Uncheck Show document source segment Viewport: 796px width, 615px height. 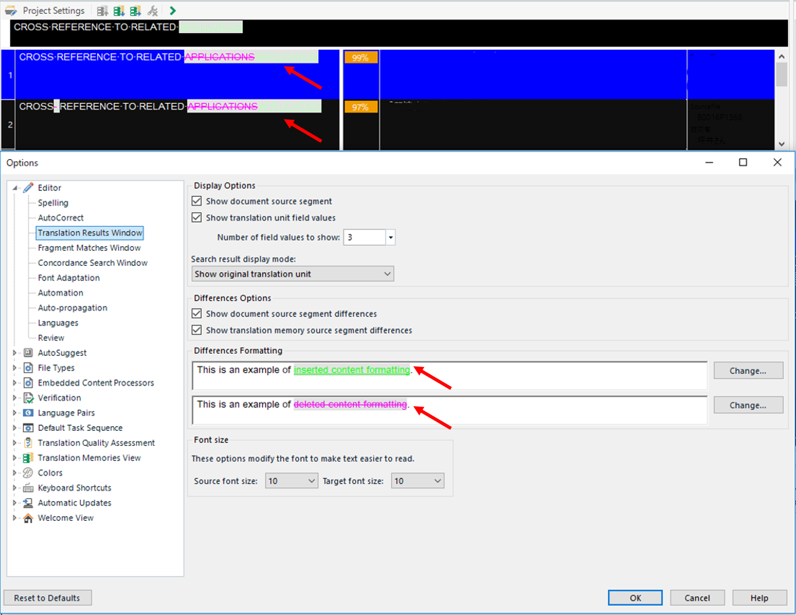197,201
